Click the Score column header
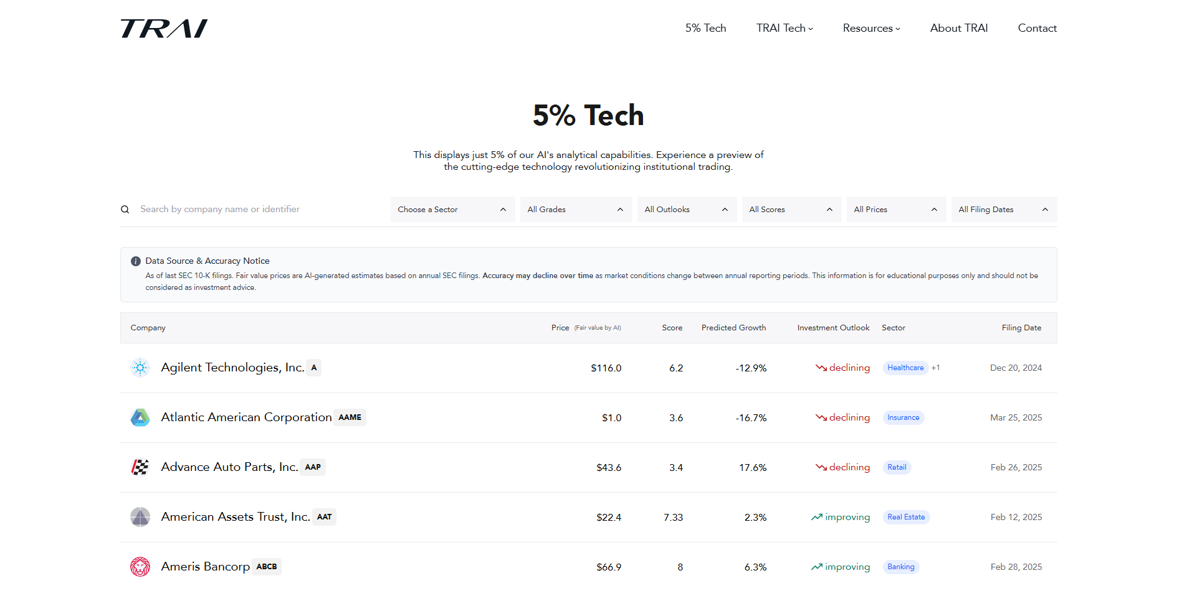 (672, 328)
